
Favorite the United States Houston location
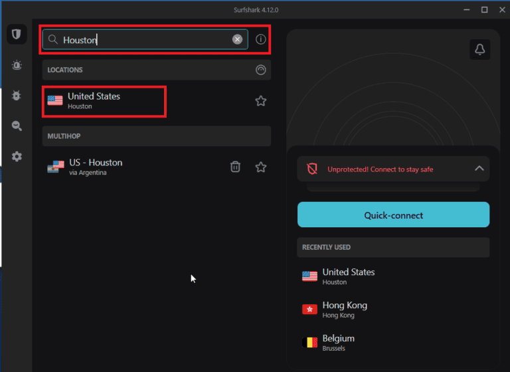pos(261,101)
